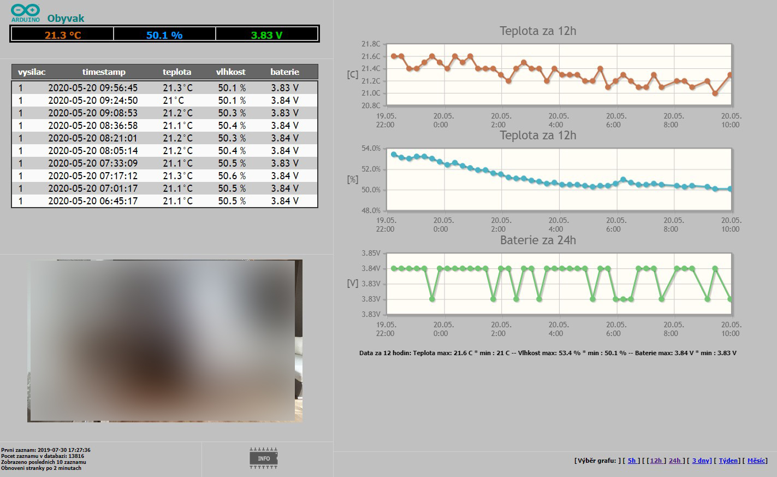Click the blue 50.1 % humidity readout
Viewport: 777px width, 477px height.
tap(164, 35)
